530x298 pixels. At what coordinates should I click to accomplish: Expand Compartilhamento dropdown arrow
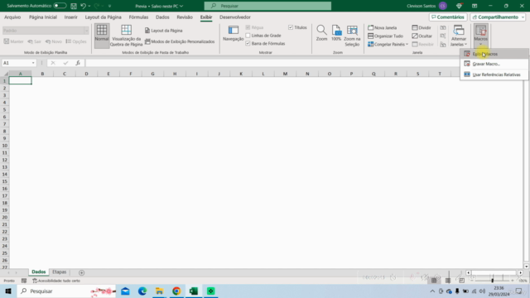tap(523, 17)
